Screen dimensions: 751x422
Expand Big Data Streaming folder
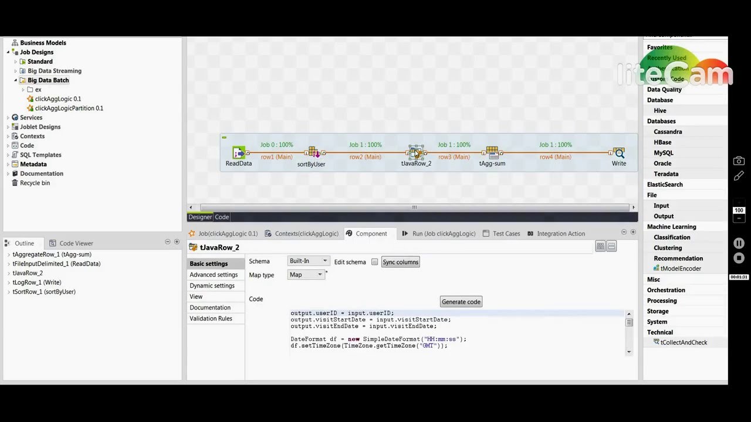[x=16, y=71]
